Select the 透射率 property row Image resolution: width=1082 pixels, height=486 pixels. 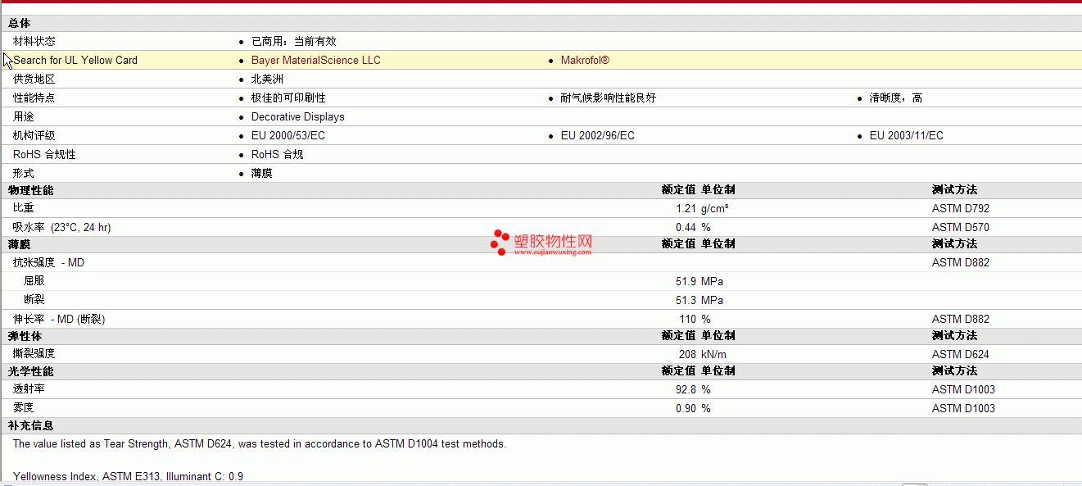tap(541, 389)
